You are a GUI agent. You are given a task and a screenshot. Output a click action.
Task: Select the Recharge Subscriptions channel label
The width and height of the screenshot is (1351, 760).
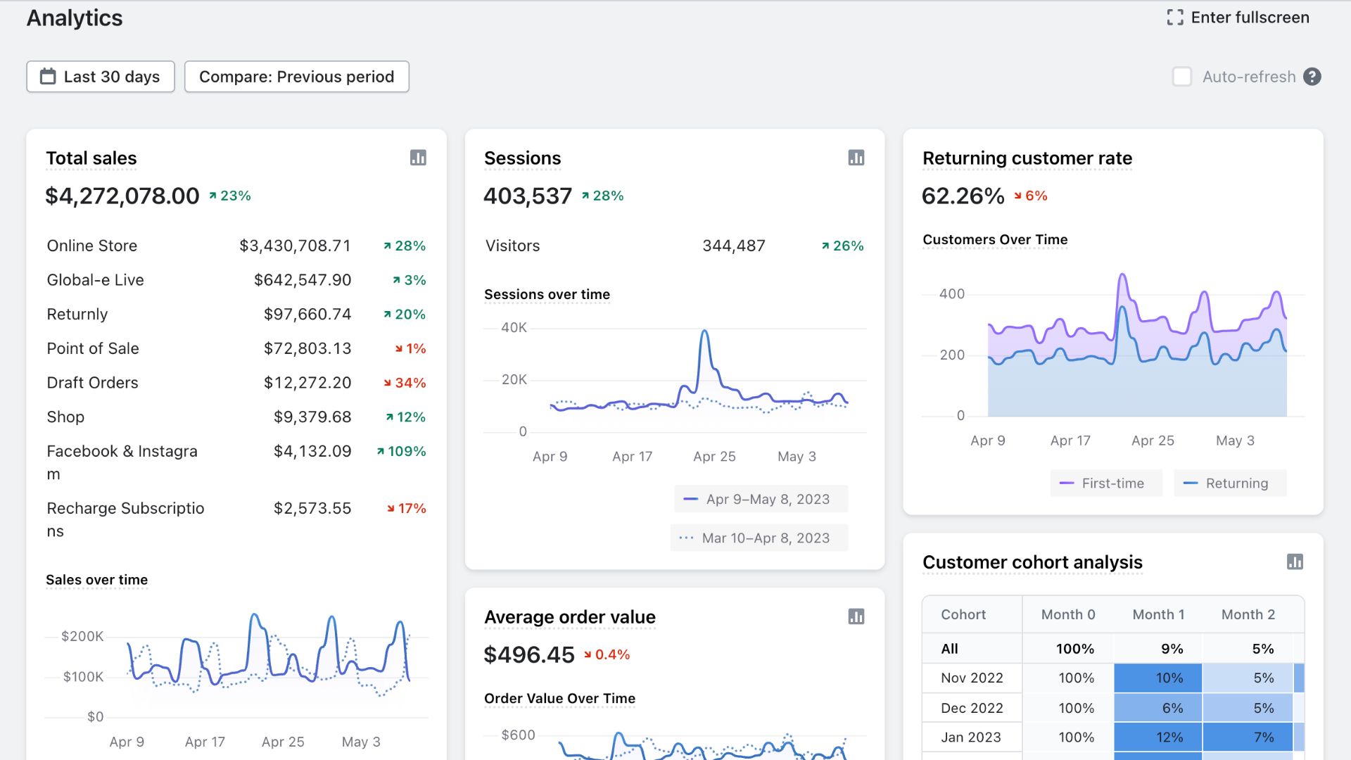coord(125,519)
